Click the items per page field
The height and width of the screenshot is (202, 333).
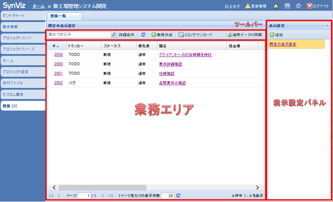pyautogui.click(x=168, y=195)
